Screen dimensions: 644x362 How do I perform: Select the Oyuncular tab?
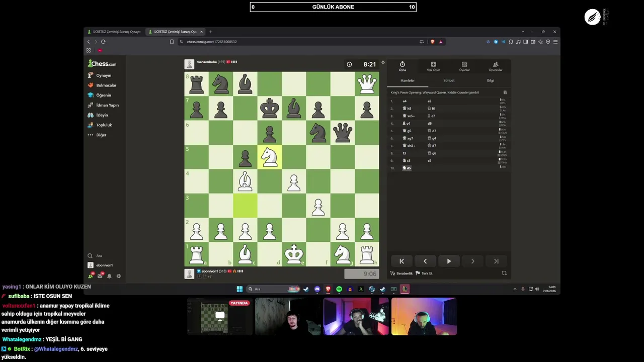[496, 66]
